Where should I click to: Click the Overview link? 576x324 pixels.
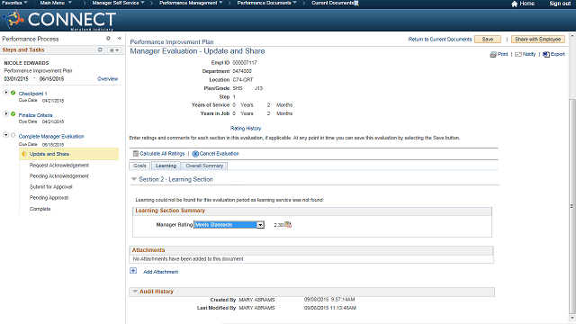[107, 79]
